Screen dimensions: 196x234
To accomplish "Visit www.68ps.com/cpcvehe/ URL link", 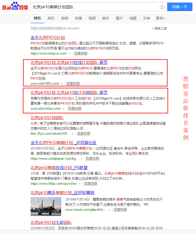I will 54,183.
